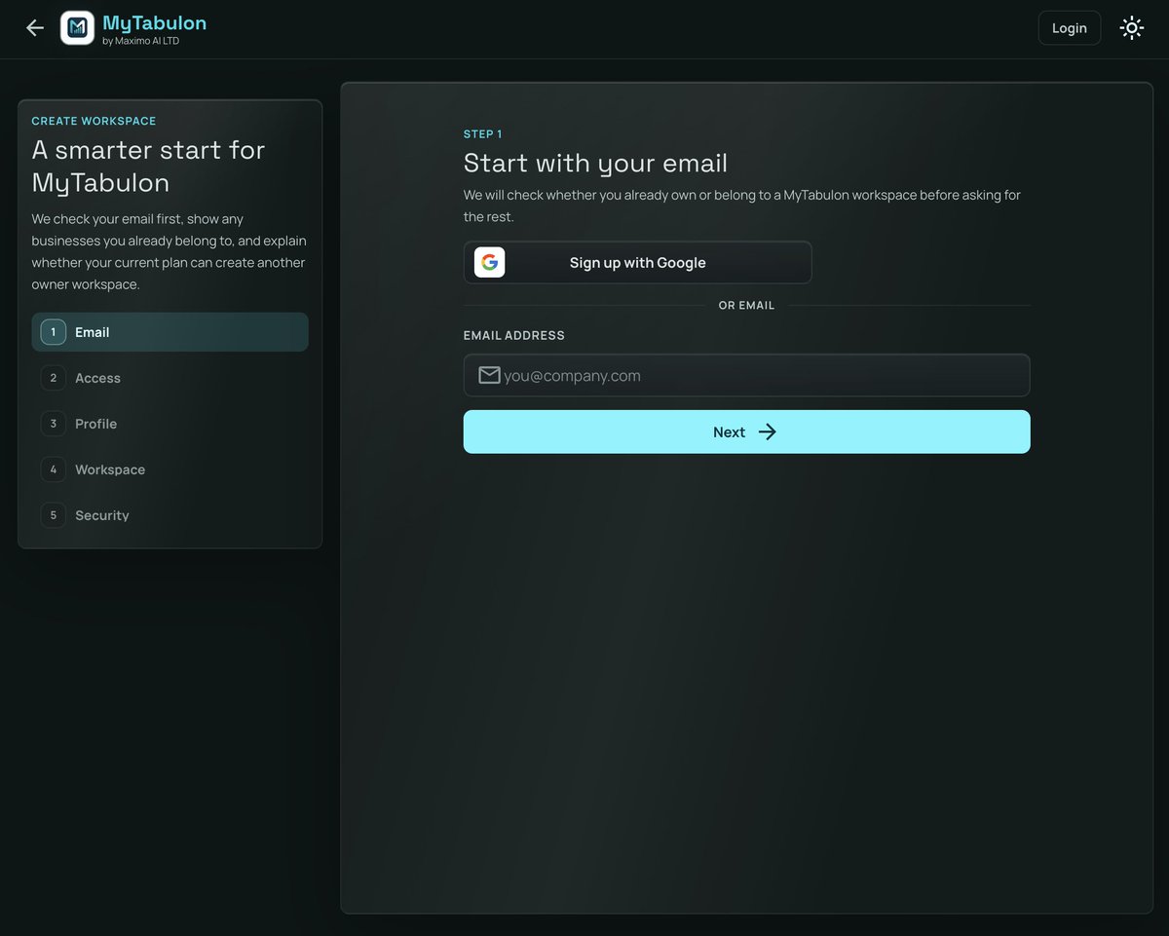
Task: Click the MyTabulon brand name
Action: [x=154, y=22]
